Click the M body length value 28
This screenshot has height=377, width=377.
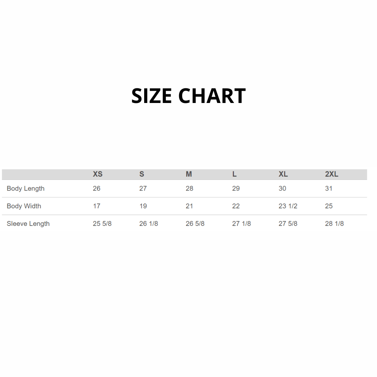click(190, 188)
